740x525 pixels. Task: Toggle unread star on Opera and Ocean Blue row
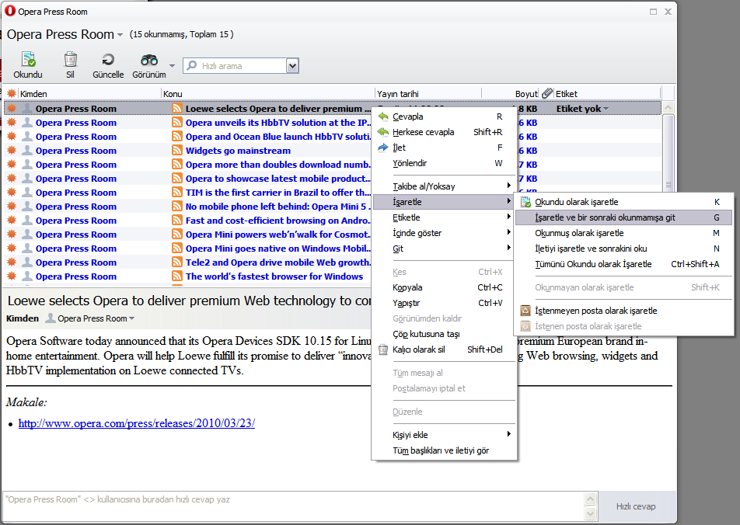[12, 137]
